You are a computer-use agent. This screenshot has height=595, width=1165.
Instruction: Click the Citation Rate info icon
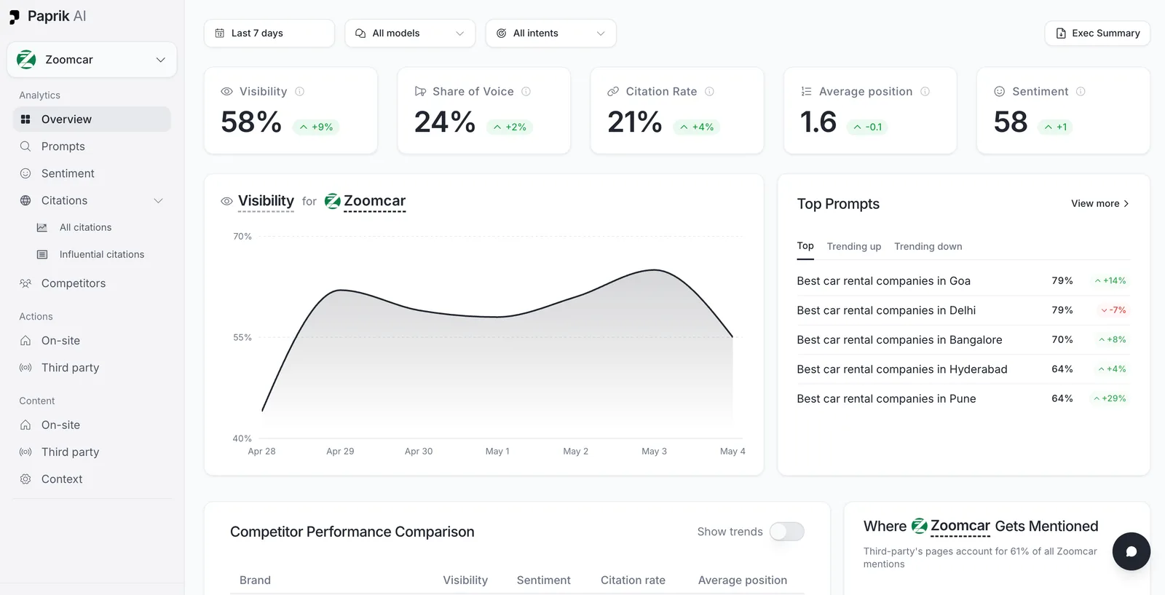709,92
